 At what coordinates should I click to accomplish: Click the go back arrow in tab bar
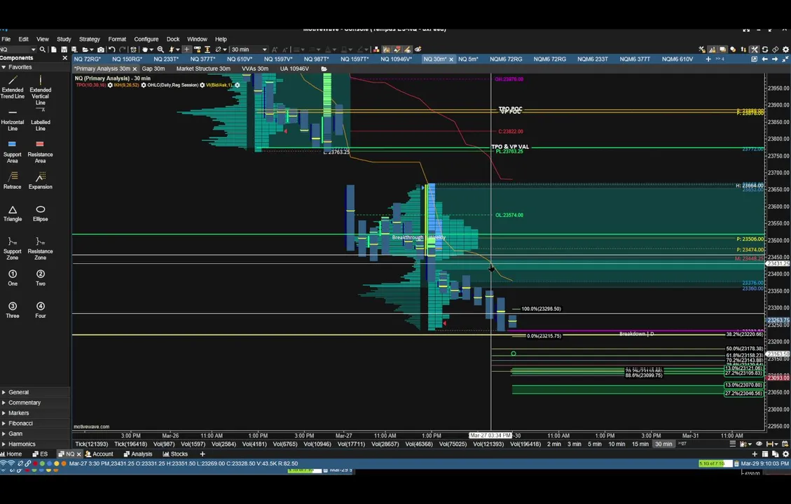click(765, 59)
